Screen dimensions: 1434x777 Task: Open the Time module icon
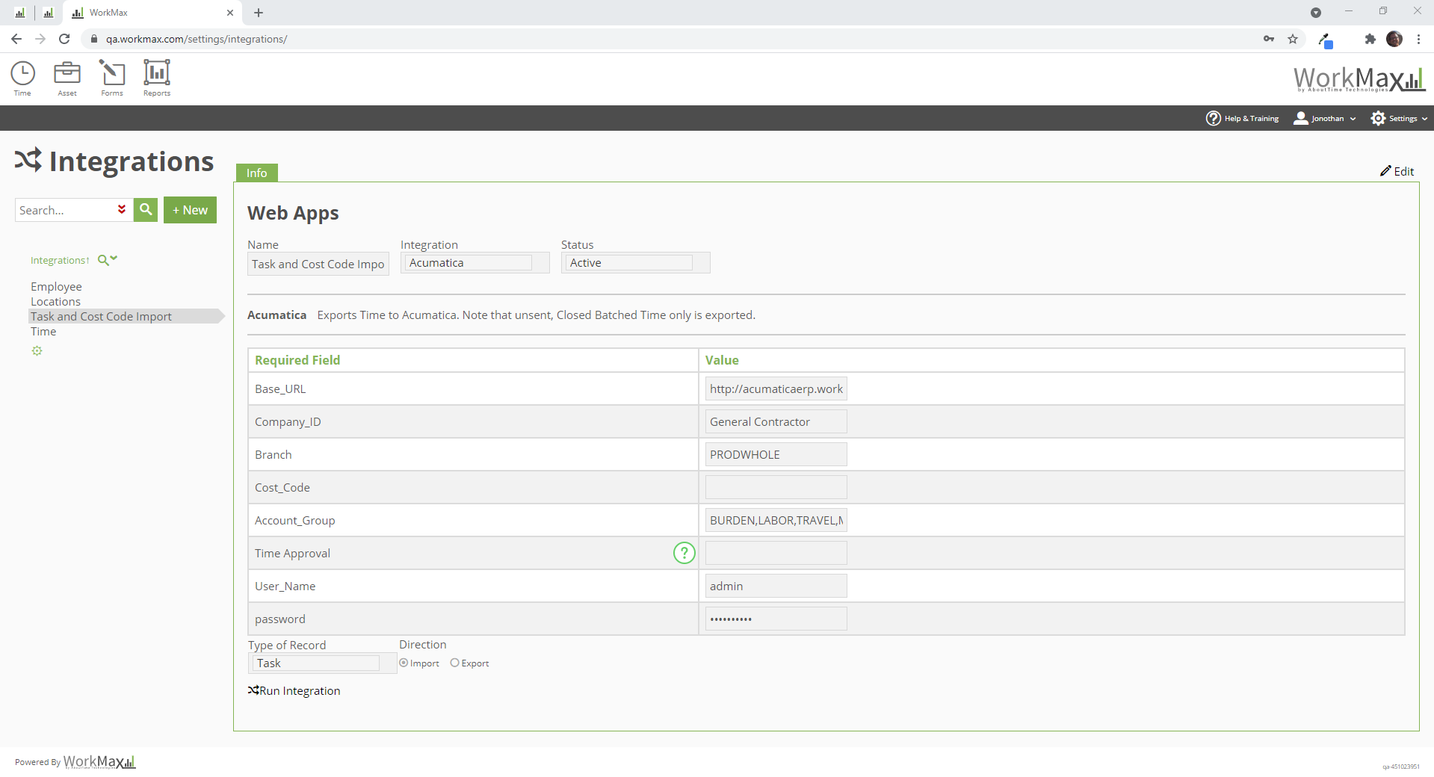click(22, 78)
